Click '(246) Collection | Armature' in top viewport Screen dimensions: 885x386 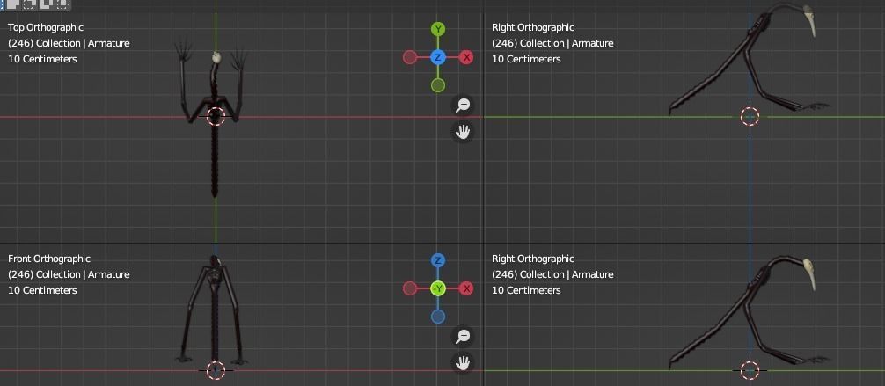69,43
